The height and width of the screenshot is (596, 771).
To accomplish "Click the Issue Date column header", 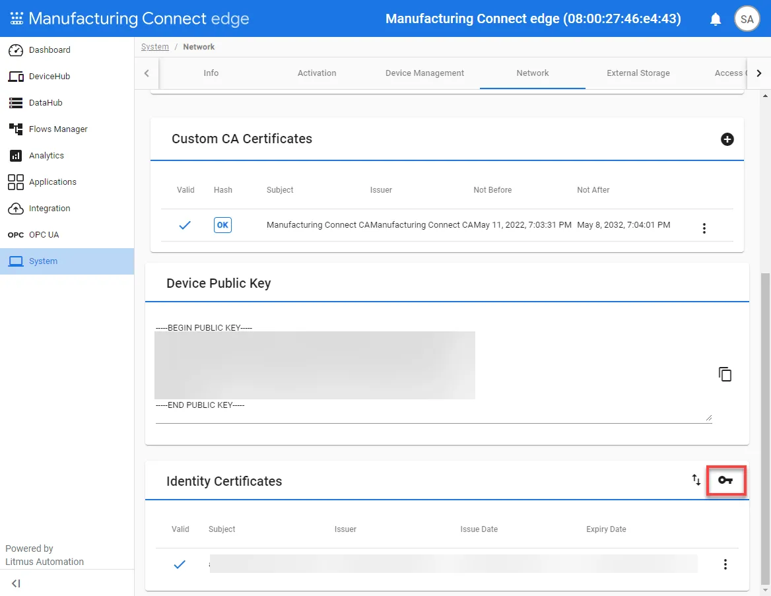I will [x=479, y=529].
